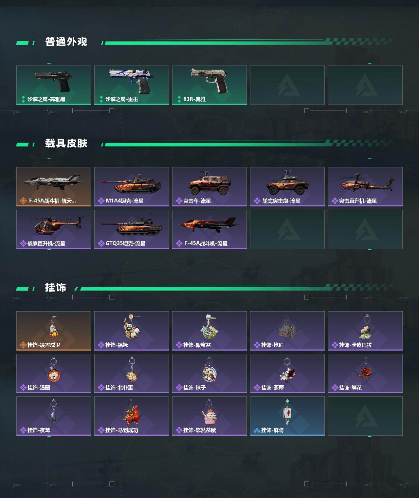419x498 pixels.
Task: Select the 沙漠之鹰-高雅黑 pistol skin
Action: point(54,85)
